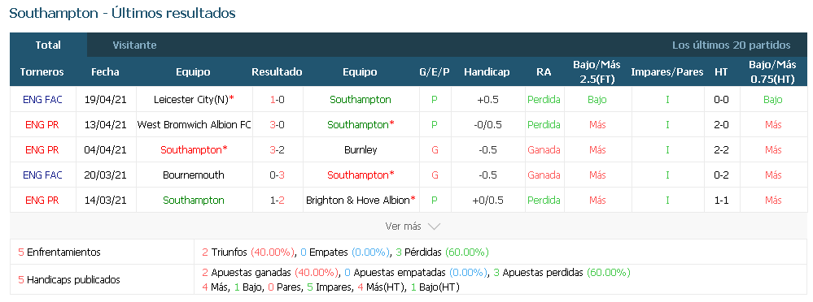Open the ENG FAC tournament on 19/04/21

coord(42,99)
